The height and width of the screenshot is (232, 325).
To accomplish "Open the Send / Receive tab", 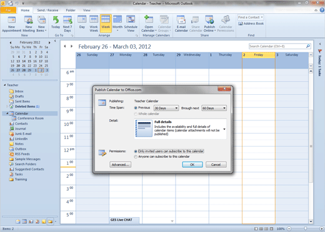I will point(47,10).
